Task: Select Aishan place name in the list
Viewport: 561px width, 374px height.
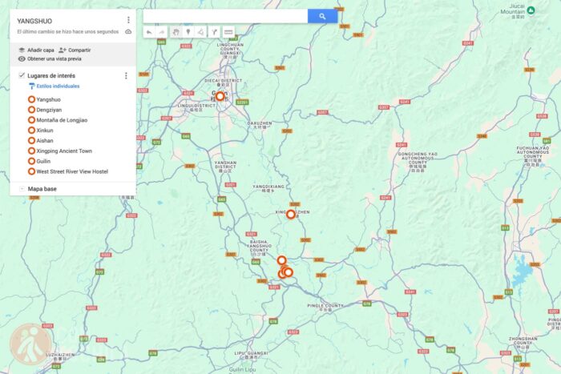Action: click(45, 140)
